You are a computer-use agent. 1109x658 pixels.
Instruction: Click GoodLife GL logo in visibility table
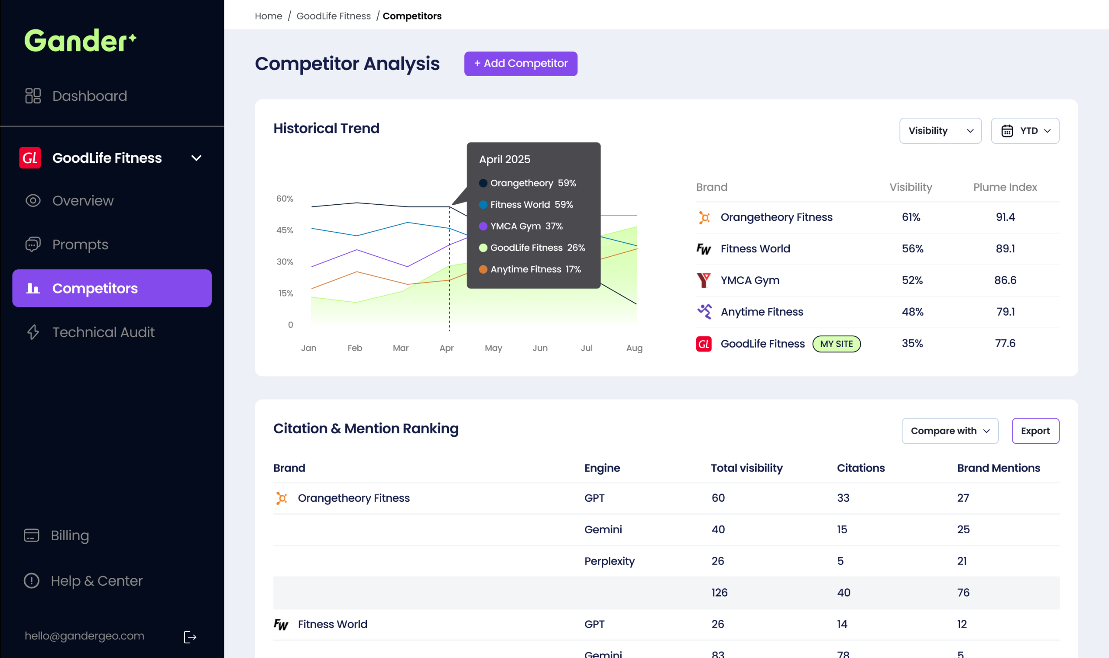(x=704, y=344)
